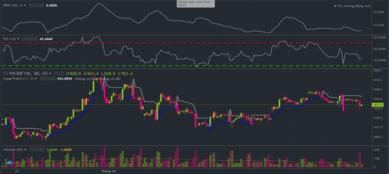389x174 pixels.
Task: Open the Volume (20) dropdown arrow
Action: [25, 150]
